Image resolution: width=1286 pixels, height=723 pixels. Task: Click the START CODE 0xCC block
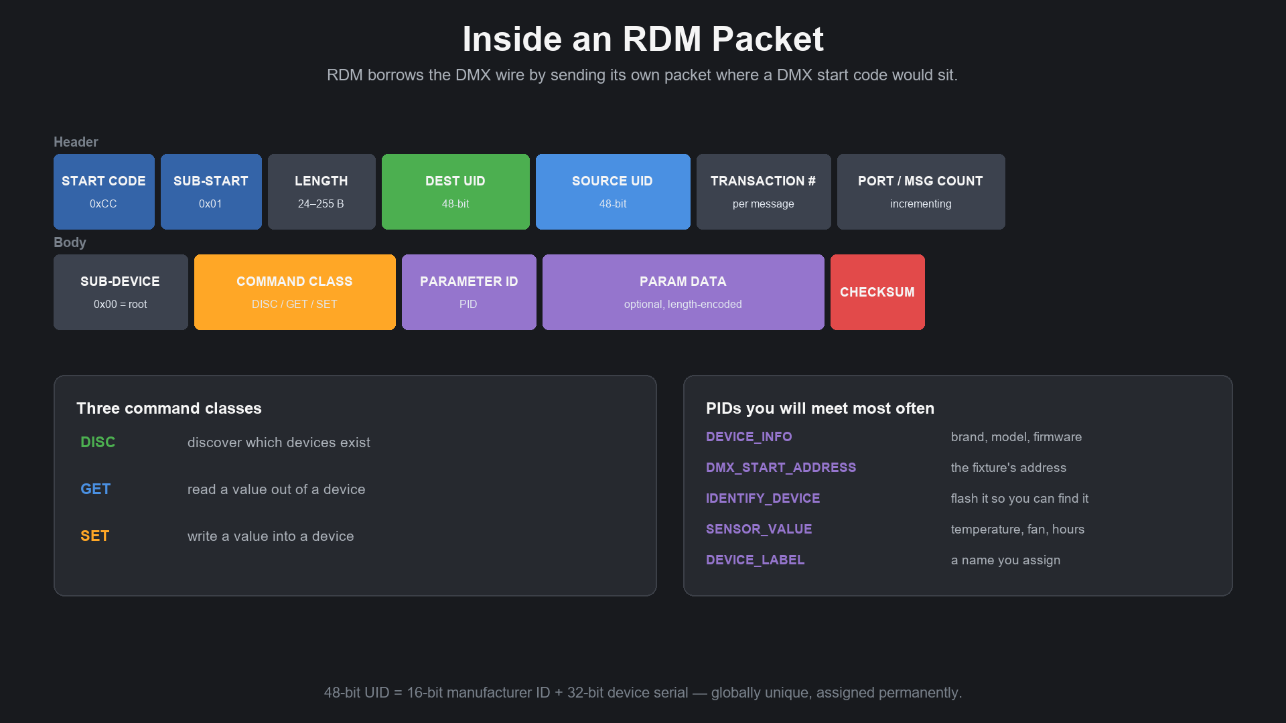(x=104, y=191)
